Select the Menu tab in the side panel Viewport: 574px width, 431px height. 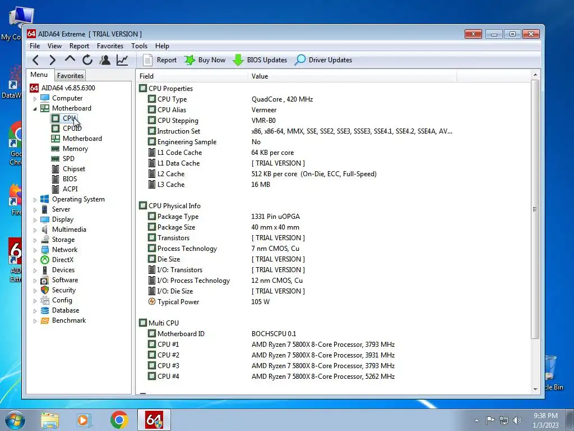click(39, 75)
